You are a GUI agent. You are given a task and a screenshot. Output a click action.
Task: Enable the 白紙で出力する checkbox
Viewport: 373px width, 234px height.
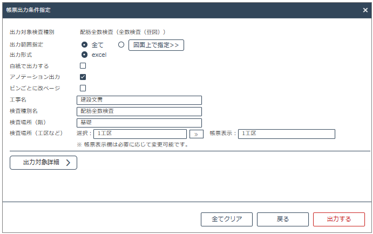pyautogui.click(x=83, y=66)
